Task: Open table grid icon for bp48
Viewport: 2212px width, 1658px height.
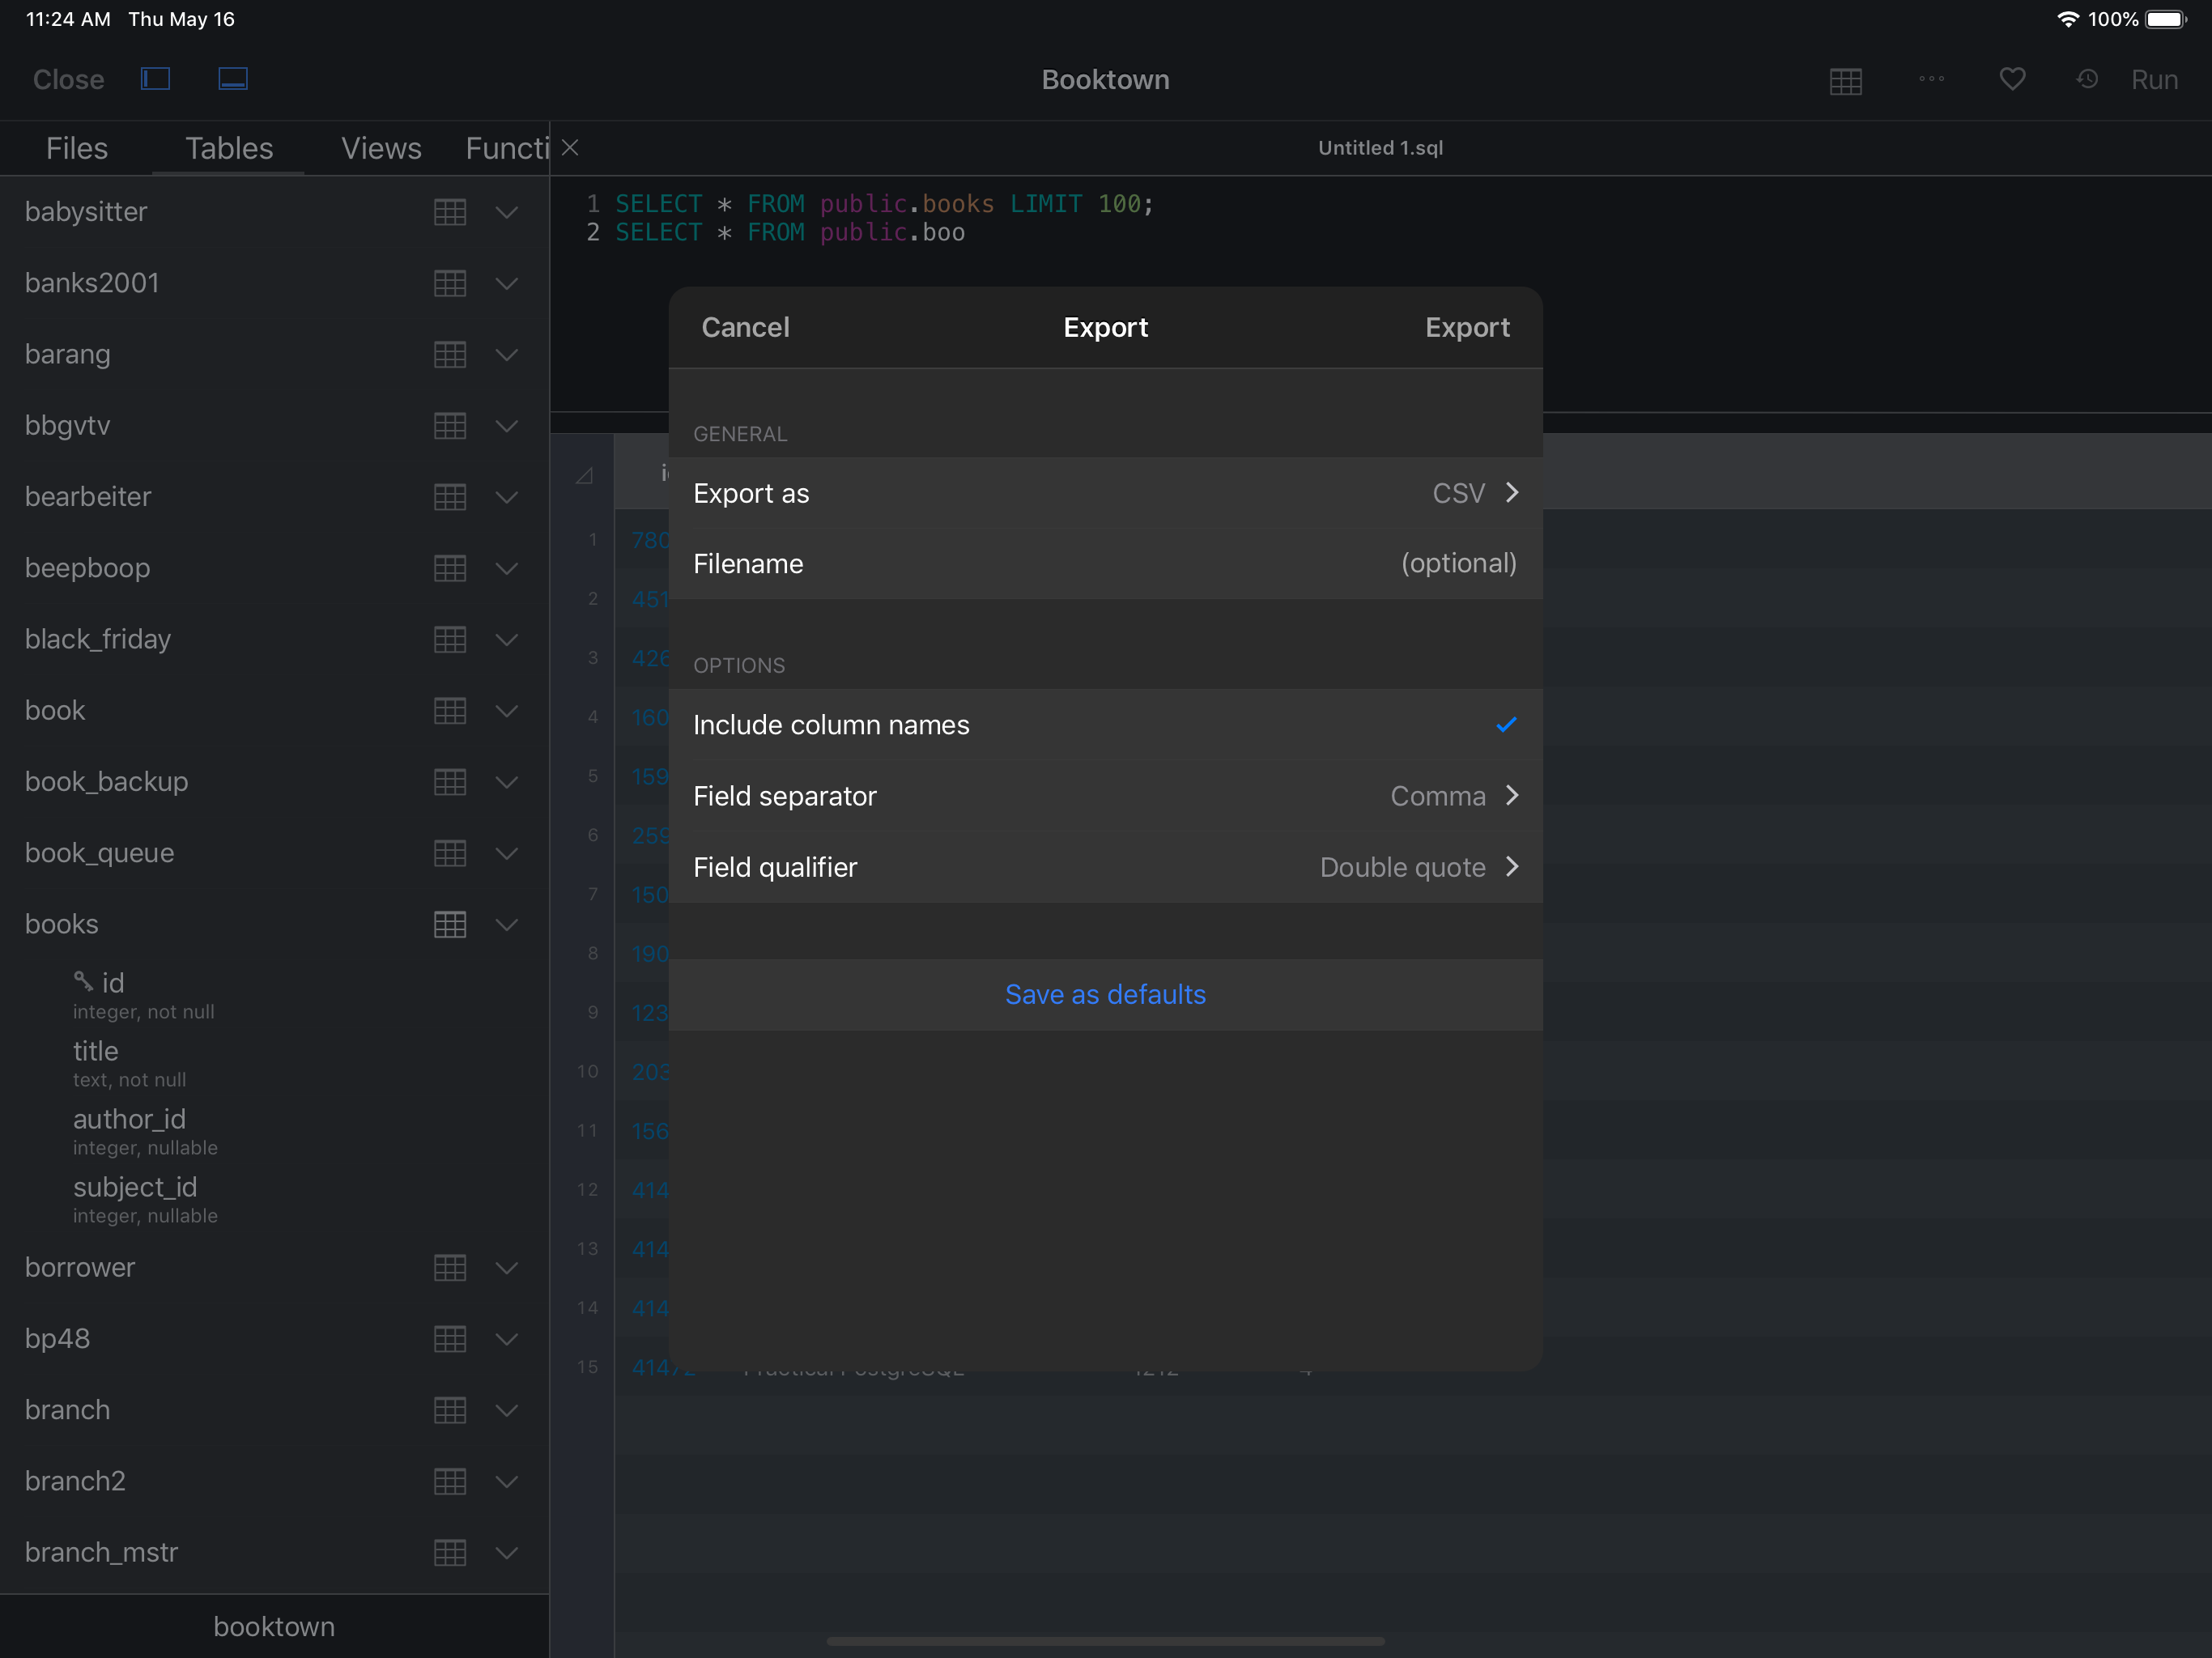Action: click(450, 1338)
